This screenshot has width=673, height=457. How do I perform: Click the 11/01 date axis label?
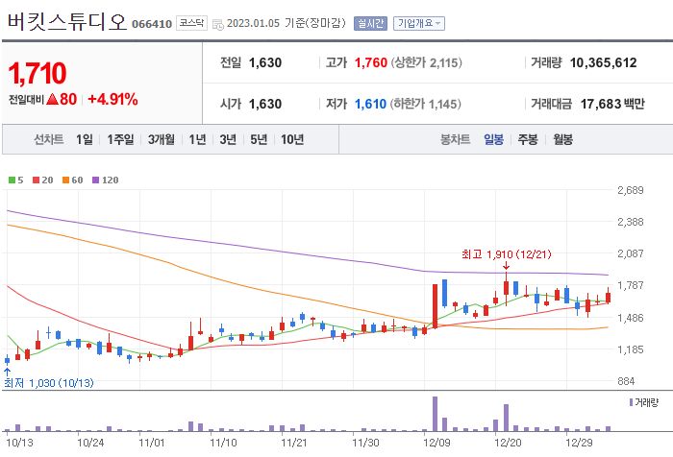(152, 443)
